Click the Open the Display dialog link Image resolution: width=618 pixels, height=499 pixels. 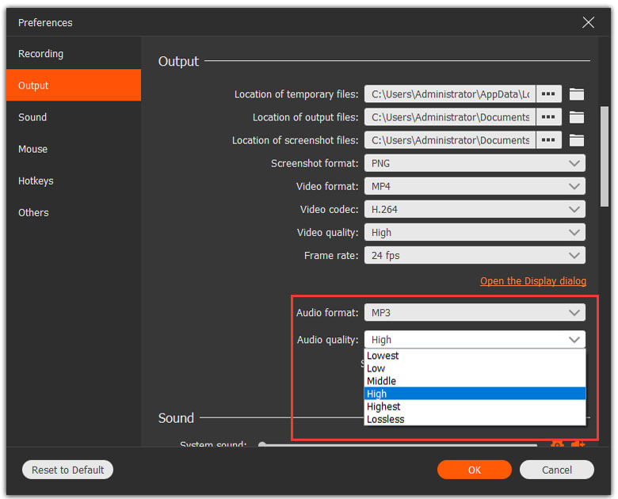pos(533,280)
